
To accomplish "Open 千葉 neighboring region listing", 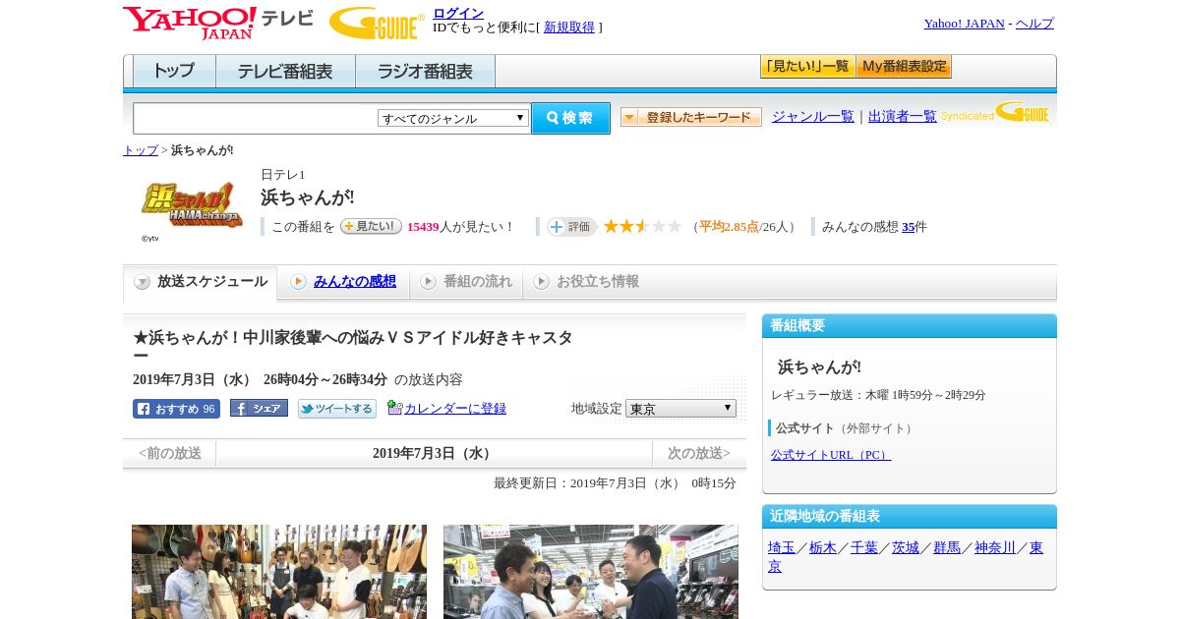I will (864, 547).
